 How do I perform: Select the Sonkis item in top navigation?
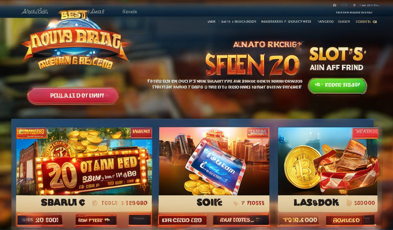pyautogui.click(x=130, y=11)
